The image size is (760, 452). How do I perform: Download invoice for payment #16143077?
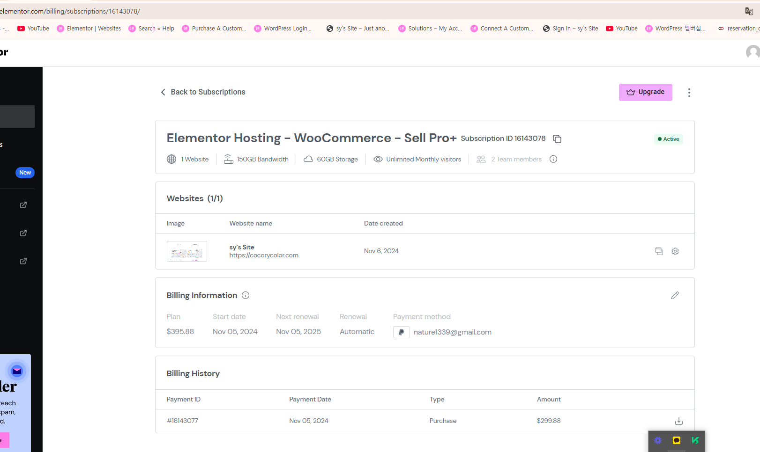(678, 421)
